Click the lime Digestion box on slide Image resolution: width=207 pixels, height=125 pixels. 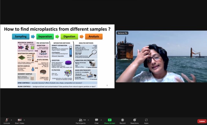(69, 36)
